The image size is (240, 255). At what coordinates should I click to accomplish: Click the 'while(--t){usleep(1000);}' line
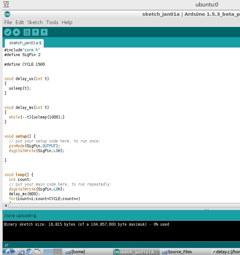pyautogui.click(x=37, y=117)
